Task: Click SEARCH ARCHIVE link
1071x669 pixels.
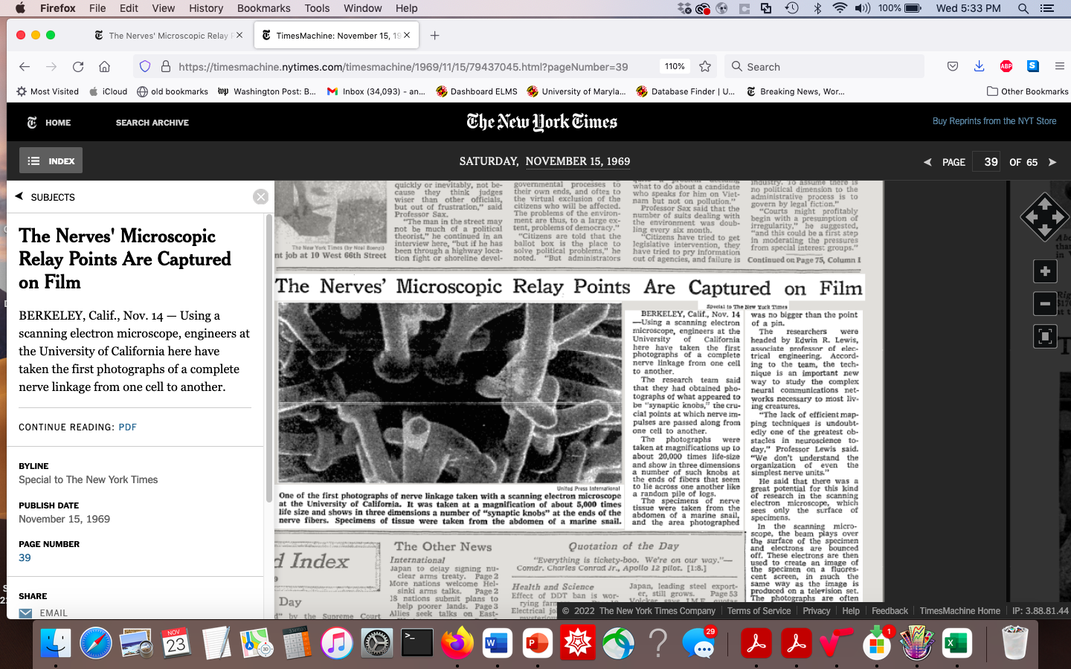Action: tap(152, 123)
